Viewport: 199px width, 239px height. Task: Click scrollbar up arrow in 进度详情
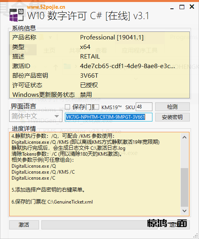pos(184,137)
